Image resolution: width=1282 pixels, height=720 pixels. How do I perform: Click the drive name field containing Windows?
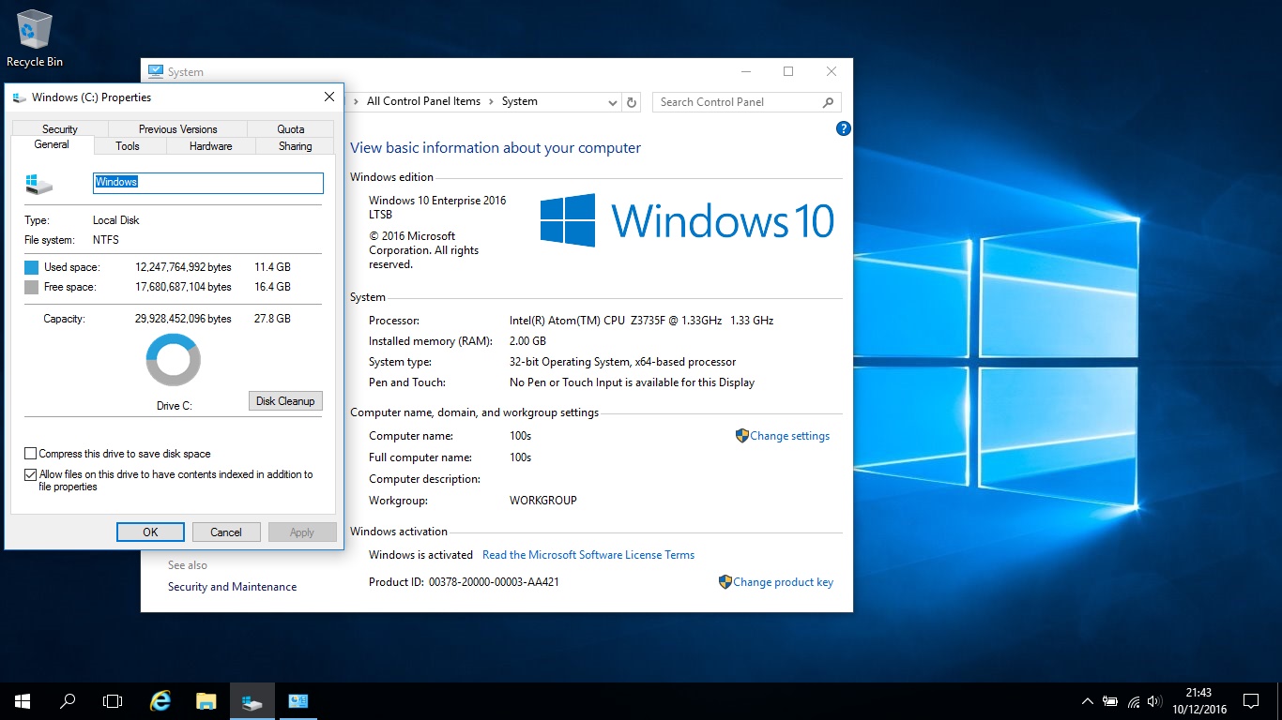208,183
